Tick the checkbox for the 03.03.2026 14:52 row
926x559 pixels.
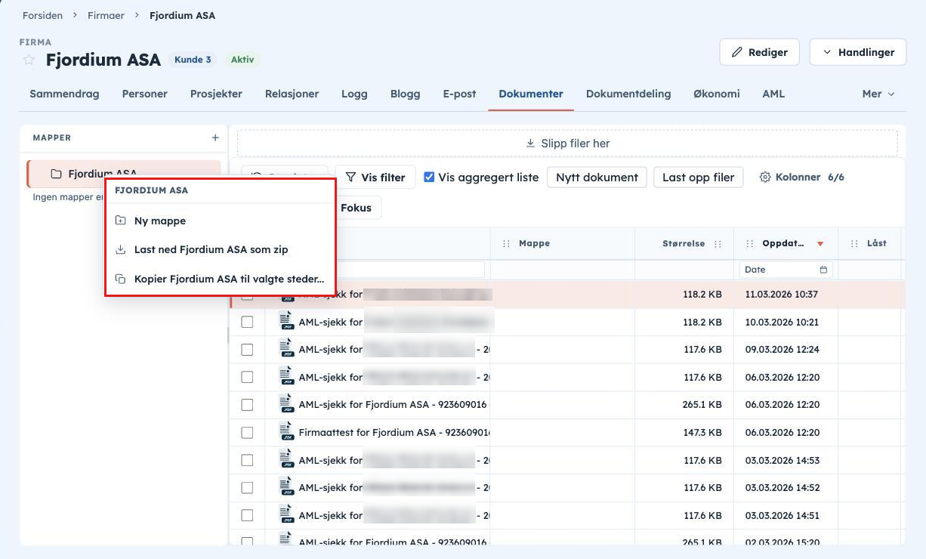coord(247,488)
